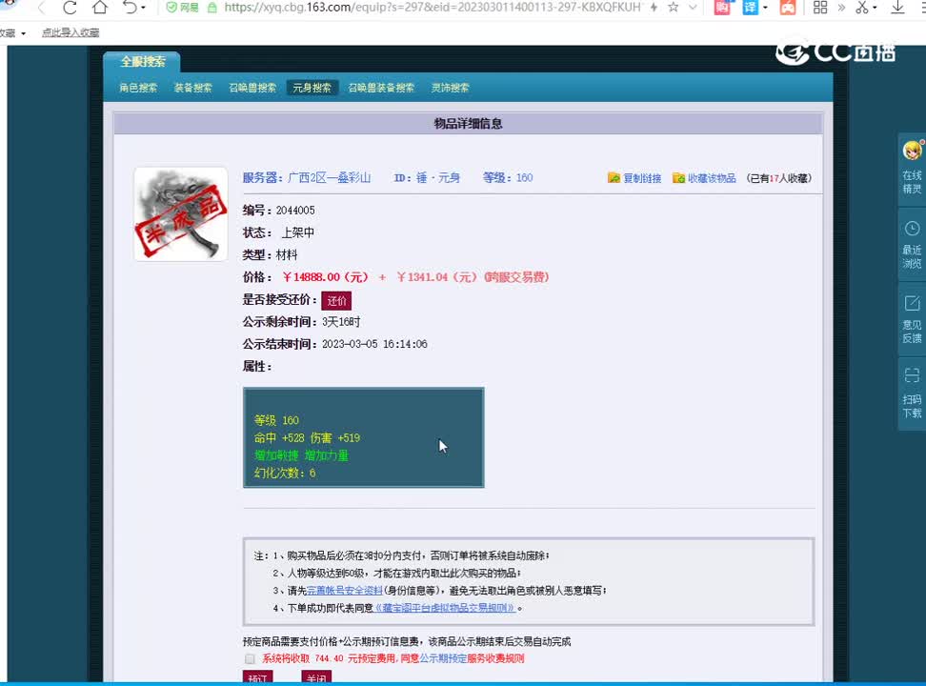Viewport: 926px width, 686px height.
Task: Click the cross-server fee ￥1341.04（元）
Action: pos(436,277)
